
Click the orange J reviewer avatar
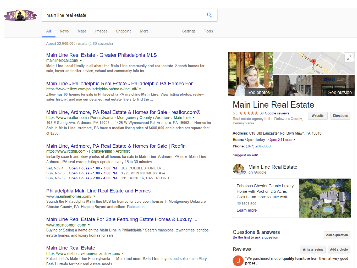238,261
